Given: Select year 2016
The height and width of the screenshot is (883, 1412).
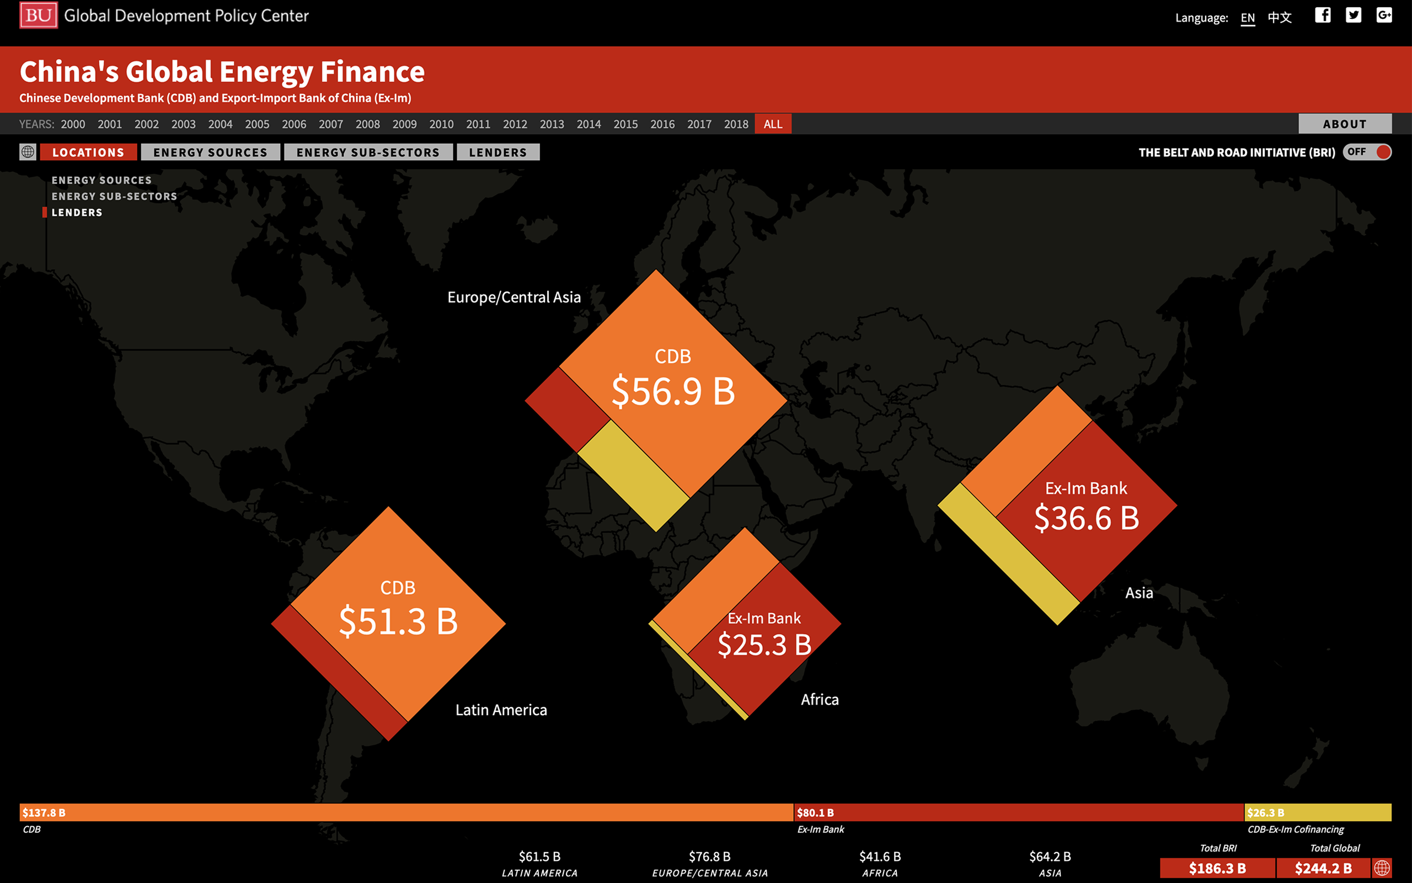Looking at the screenshot, I should click(x=663, y=124).
